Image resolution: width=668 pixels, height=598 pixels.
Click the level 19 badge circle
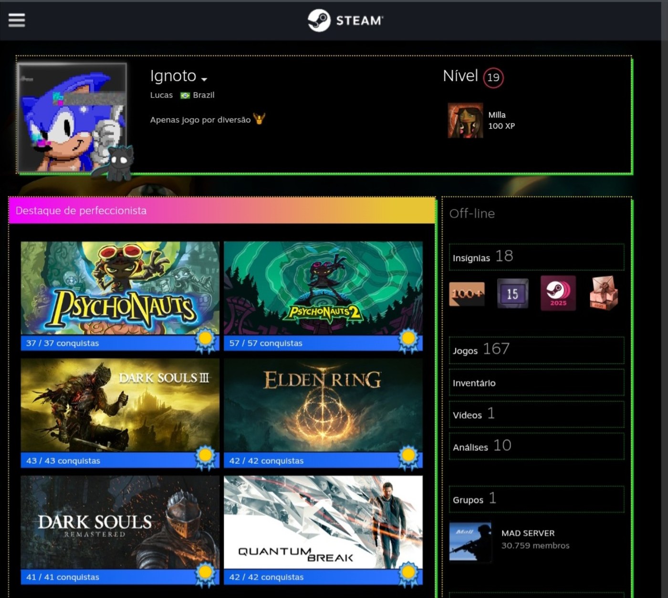click(x=493, y=77)
